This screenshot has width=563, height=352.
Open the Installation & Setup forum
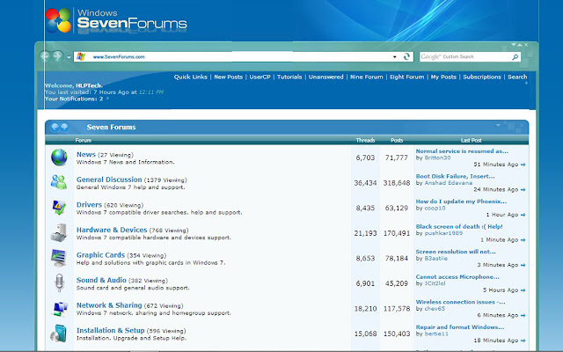click(111, 331)
